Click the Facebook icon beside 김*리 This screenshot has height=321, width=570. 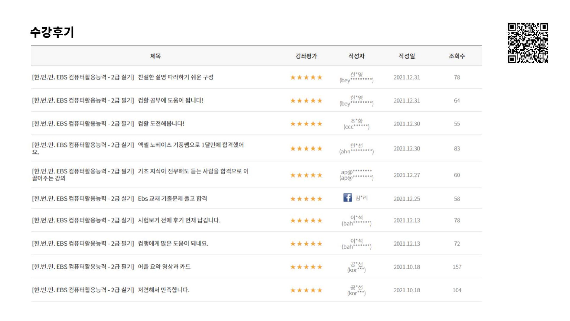(347, 198)
